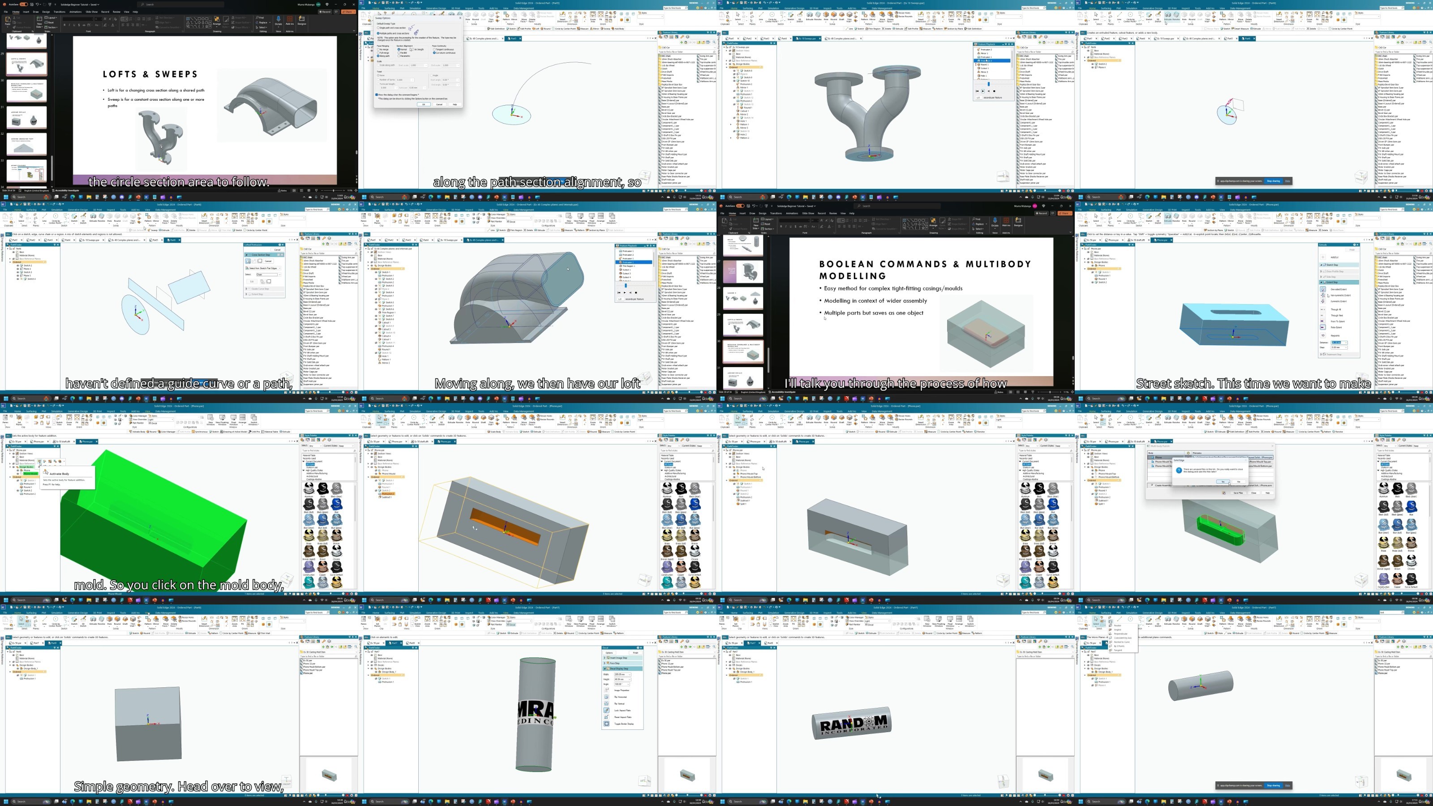
Task: Click Loft in the Sweep Options window quick bar
Action: [x=536, y=29]
